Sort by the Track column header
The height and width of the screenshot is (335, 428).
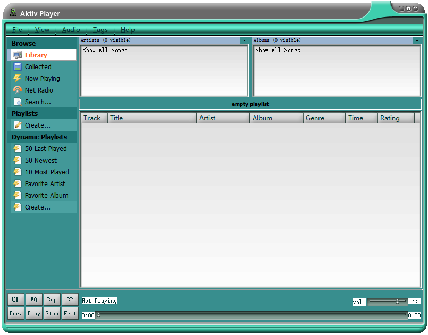[94, 118]
